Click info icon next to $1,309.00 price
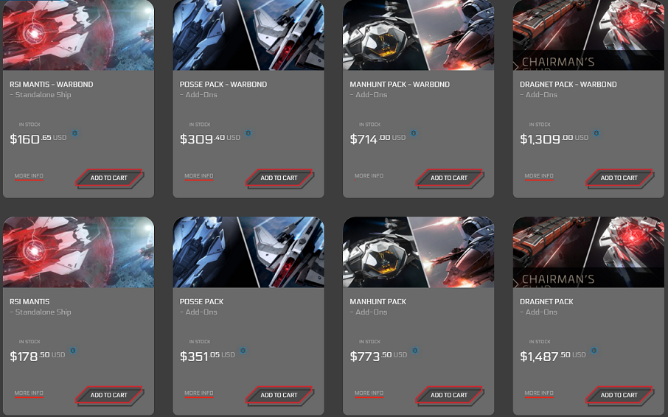 point(596,133)
